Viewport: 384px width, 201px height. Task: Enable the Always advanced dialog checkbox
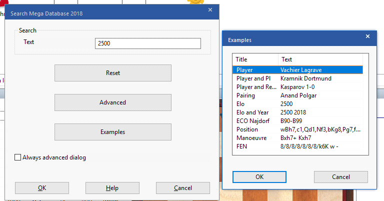pos(18,157)
